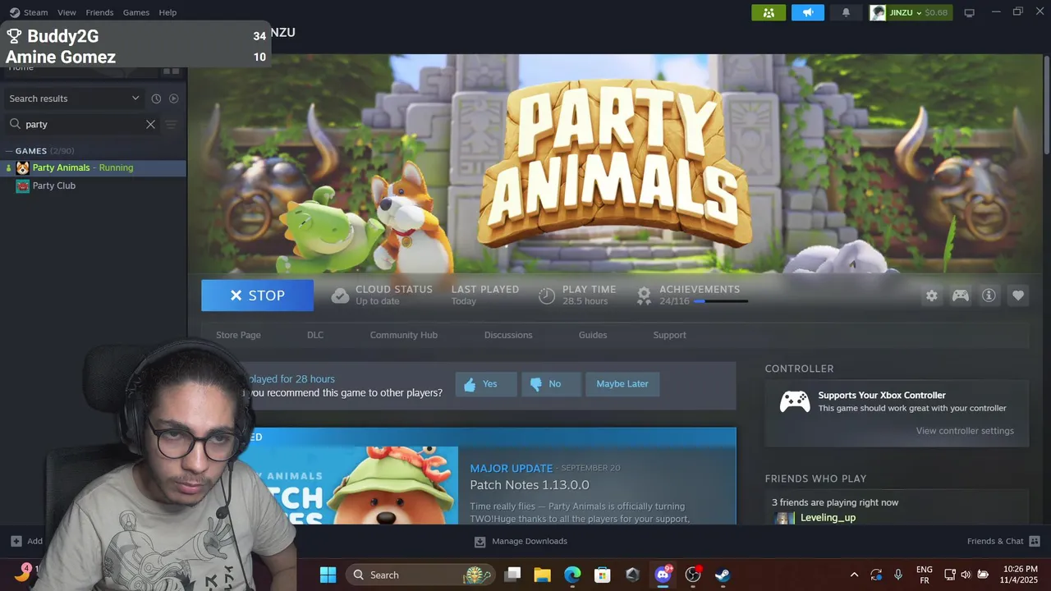This screenshot has width=1051, height=591.
Task: View controller settings link
Action: 965,431
